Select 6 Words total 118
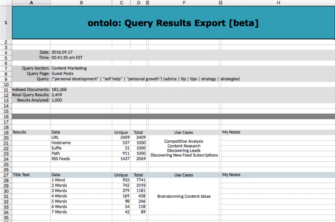The width and height of the screenshot is (335, 222). click(139, 207)
